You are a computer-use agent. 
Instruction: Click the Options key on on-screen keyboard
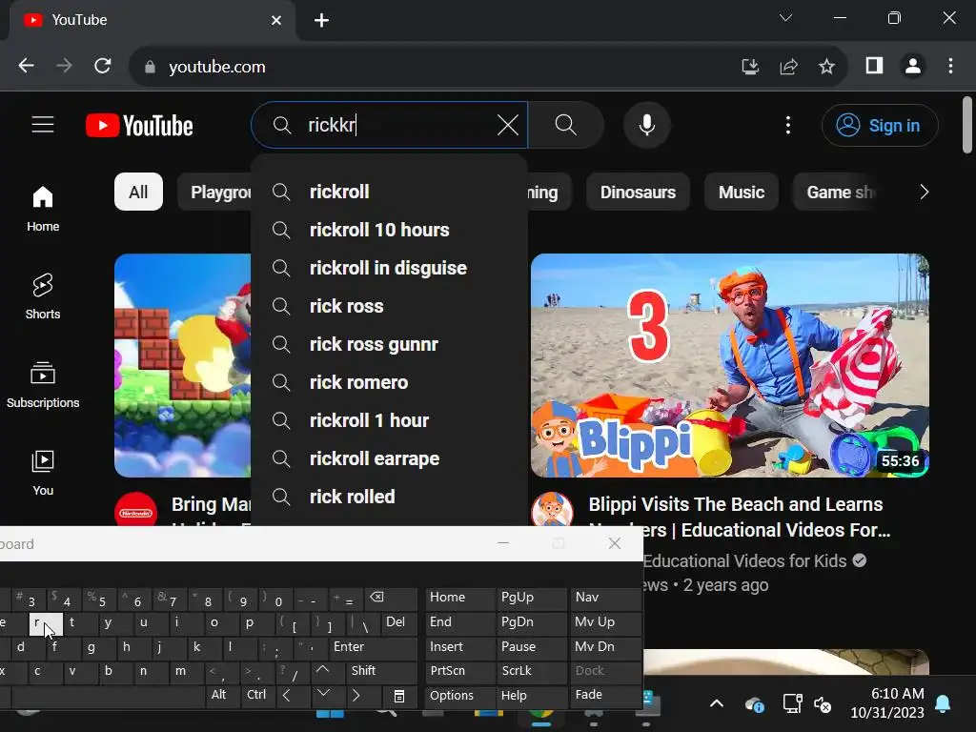pos(460,696)
